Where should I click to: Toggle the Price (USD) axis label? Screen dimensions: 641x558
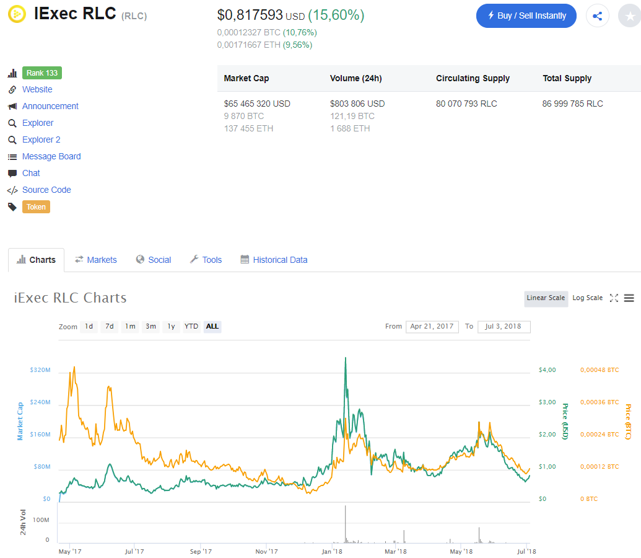565,421
